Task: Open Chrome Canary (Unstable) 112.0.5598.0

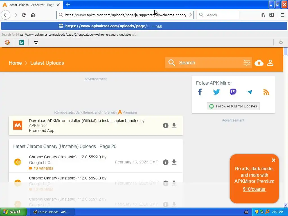Action: click(x=65, y=178)
